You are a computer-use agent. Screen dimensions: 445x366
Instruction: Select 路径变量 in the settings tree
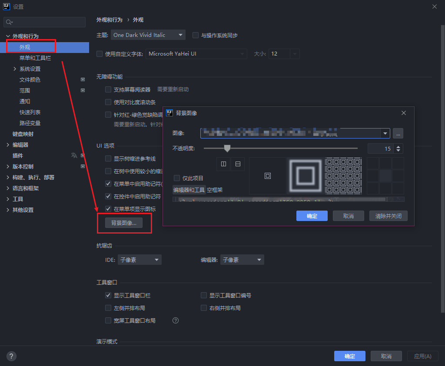pyautogui.click(x=30, y=123)
